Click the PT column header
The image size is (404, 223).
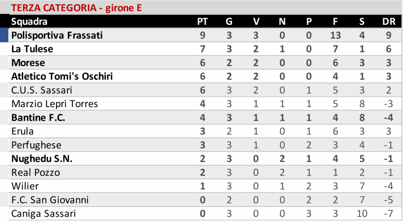[202, 22]
